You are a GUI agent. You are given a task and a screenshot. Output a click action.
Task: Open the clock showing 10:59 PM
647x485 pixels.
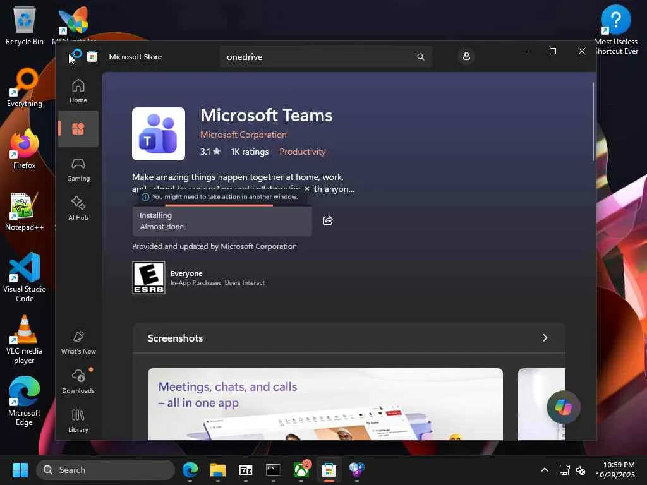click(x=615, y=470)
